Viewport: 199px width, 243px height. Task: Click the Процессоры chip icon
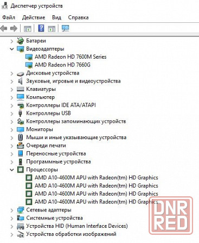(20, 170)
